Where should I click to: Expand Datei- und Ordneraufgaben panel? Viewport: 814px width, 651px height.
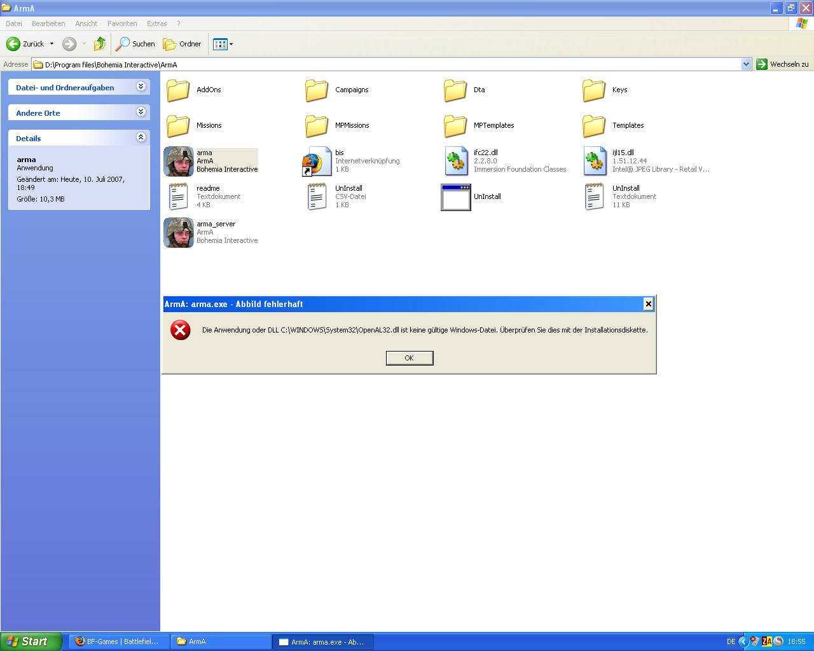tap(141, 86)
